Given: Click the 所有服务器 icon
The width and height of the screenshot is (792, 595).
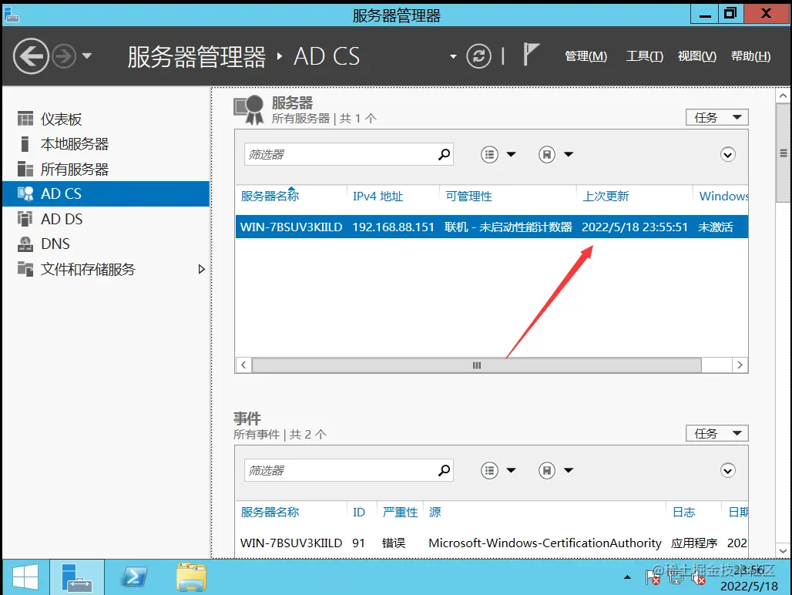Looking at the screenshot, I should (25, 169).
